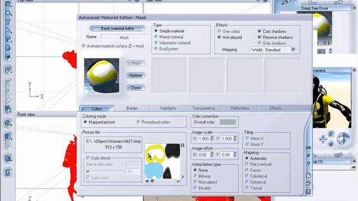This screenshot has width=358, height=201.
Task: Click the return-arrow icon below the picture preview
Action: 178,181
